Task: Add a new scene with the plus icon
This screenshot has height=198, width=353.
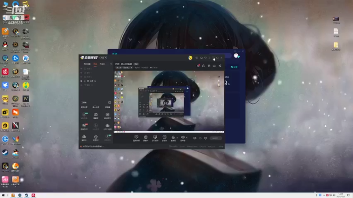Action: [x=111, y=64]
